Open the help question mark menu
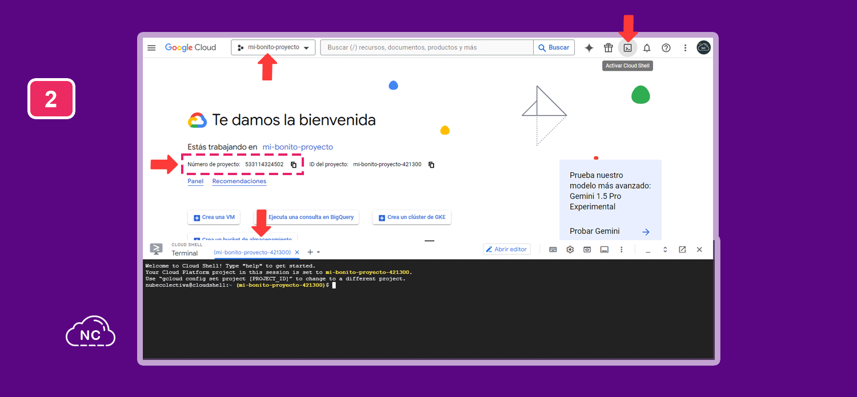The image size is (857, 397). click(666, 48)
